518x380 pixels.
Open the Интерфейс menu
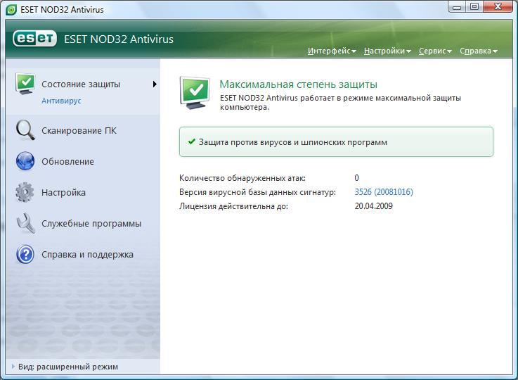(x=332, y=51)
